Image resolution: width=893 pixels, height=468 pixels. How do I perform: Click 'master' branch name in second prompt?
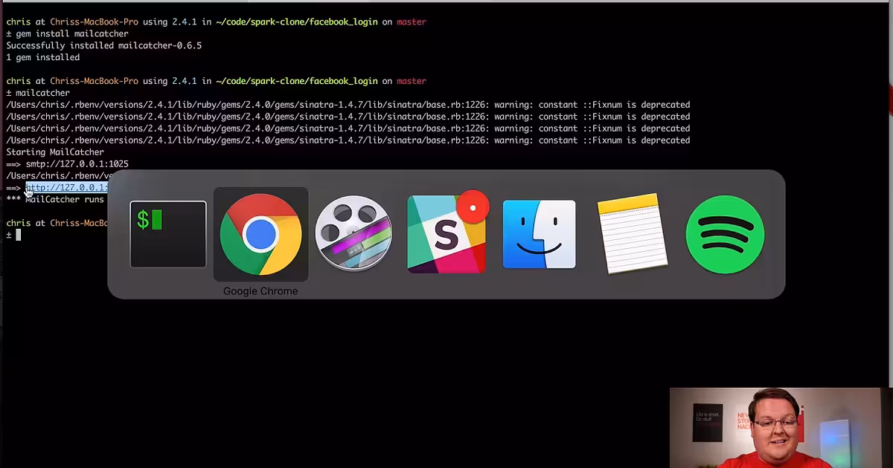pos(412,81)
